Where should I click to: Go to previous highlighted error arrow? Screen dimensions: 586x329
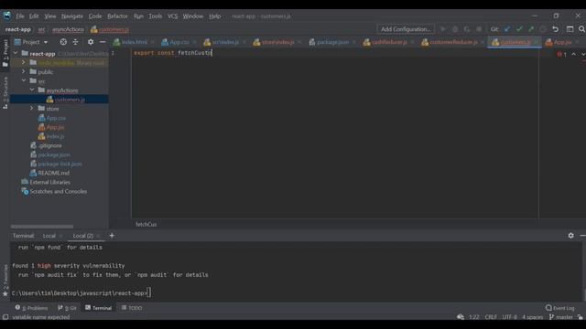tap(574, 55)
